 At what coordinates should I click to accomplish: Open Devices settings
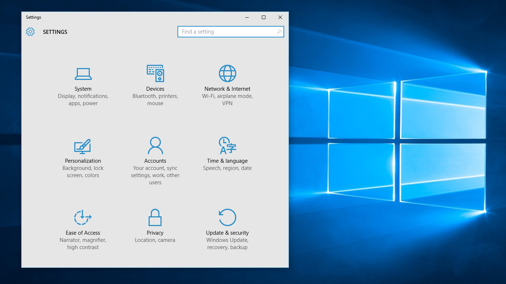coord(155,79)
